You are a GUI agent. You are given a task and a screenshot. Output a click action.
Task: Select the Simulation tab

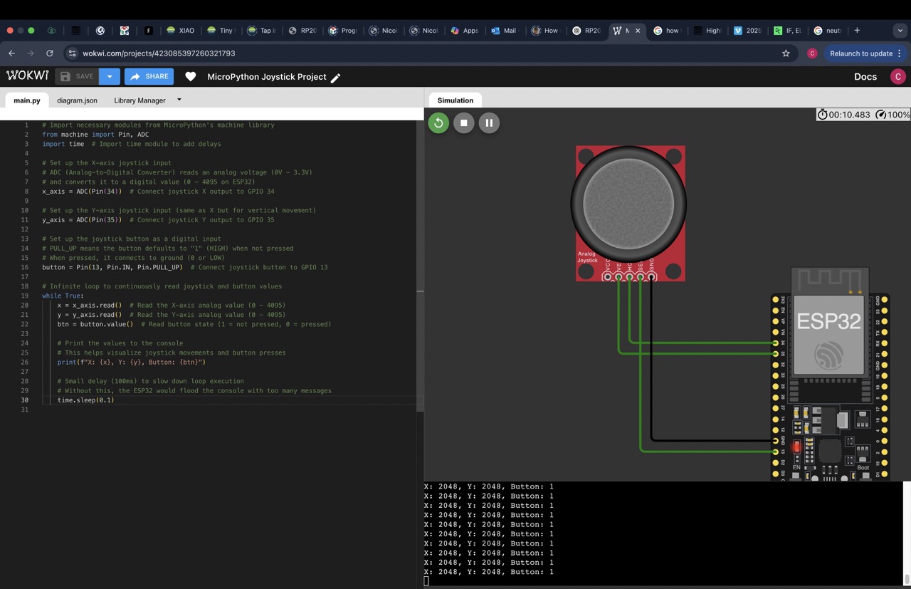pyautogui.click(x=455, y=100)
